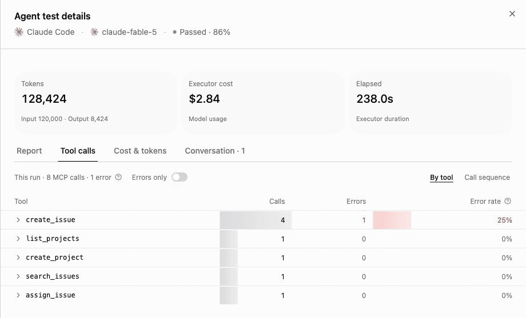Click the Claude Code starburst icon
This screenshot has height=318, width=526.
point(19,32)
